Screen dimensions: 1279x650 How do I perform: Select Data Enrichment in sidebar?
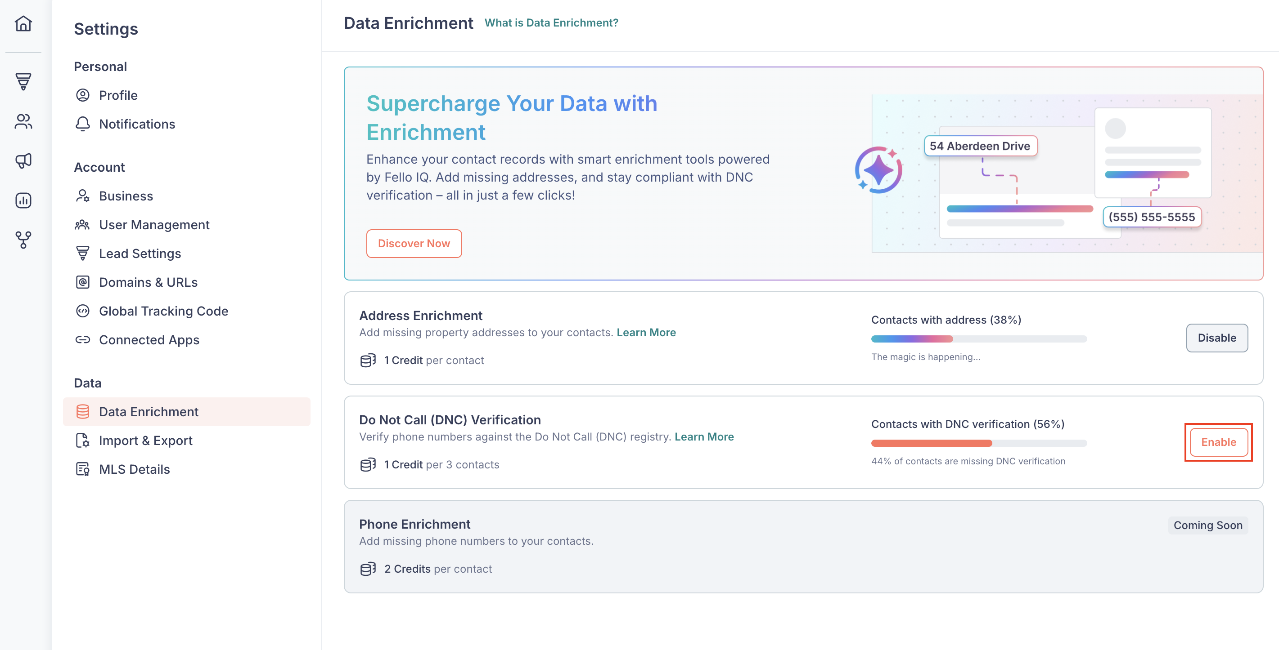pos(187,411)
